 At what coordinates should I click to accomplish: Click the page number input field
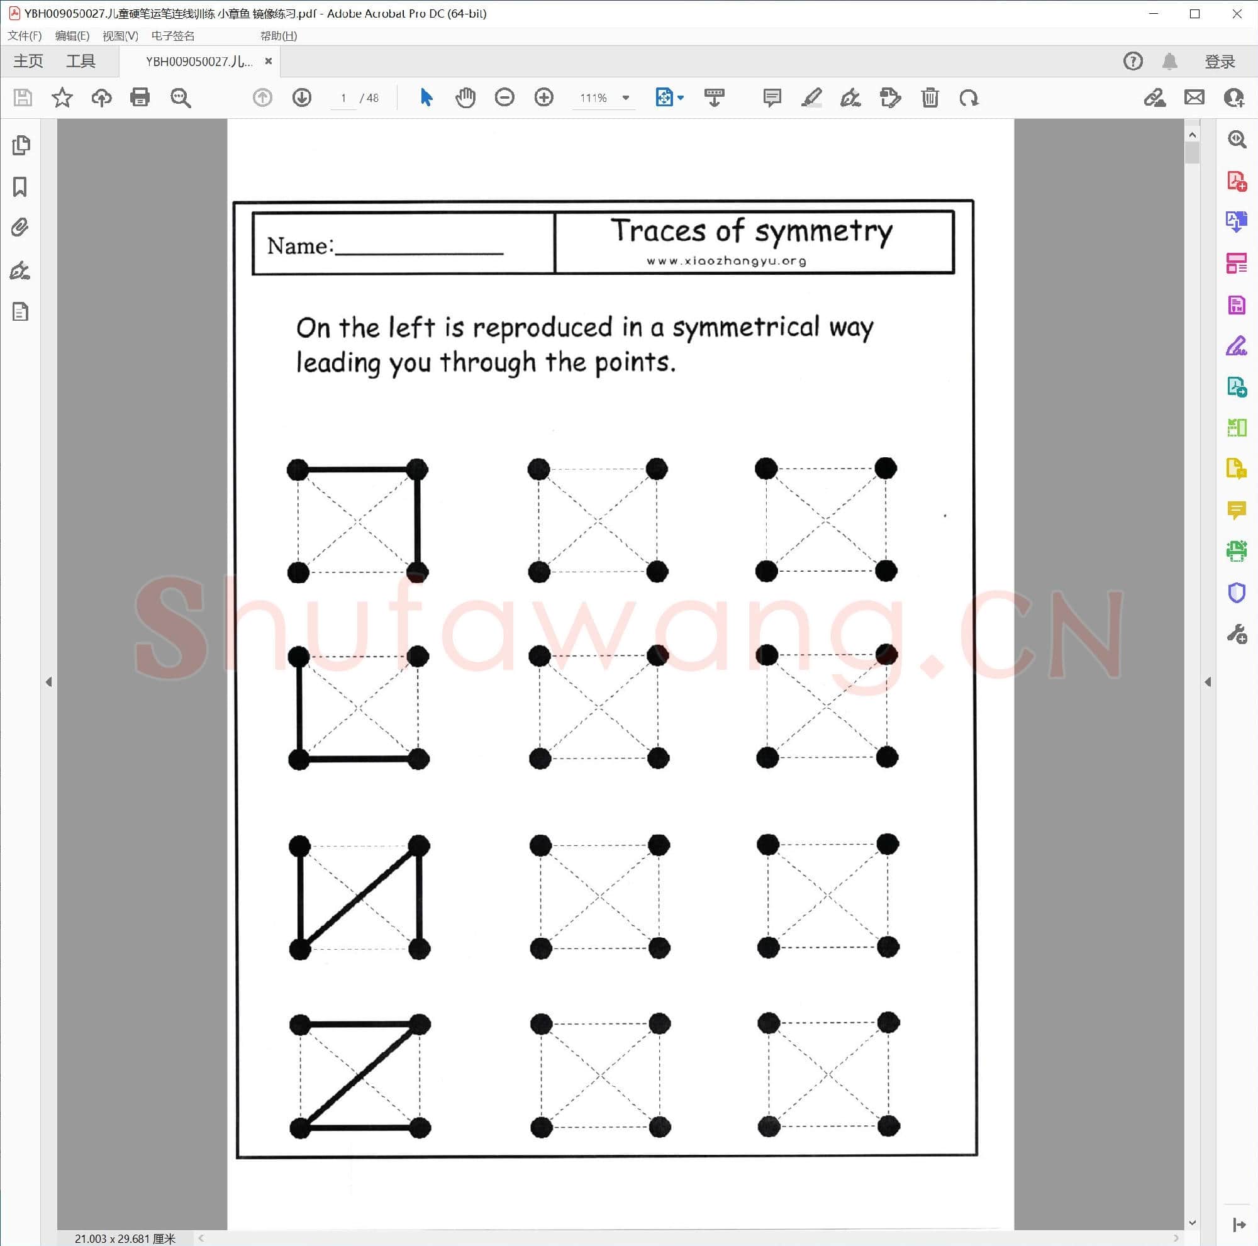[x=343, y=97]
